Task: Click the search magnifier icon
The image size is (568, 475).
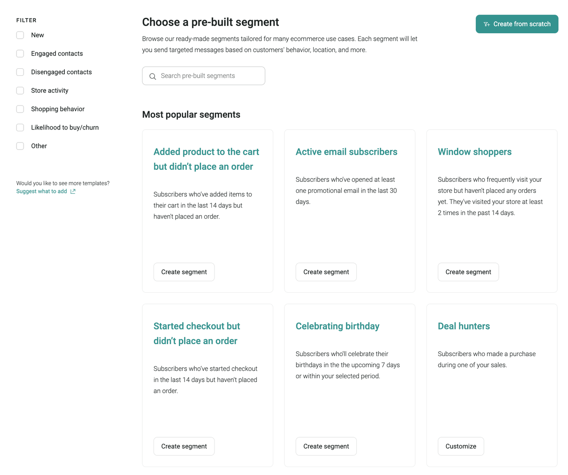Action: tap(153, 76)
